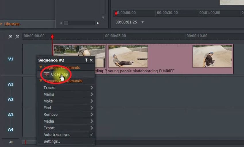Collapse the Segment commands section
The height and width of the screenshot is (147, 244).
[41, 67]
